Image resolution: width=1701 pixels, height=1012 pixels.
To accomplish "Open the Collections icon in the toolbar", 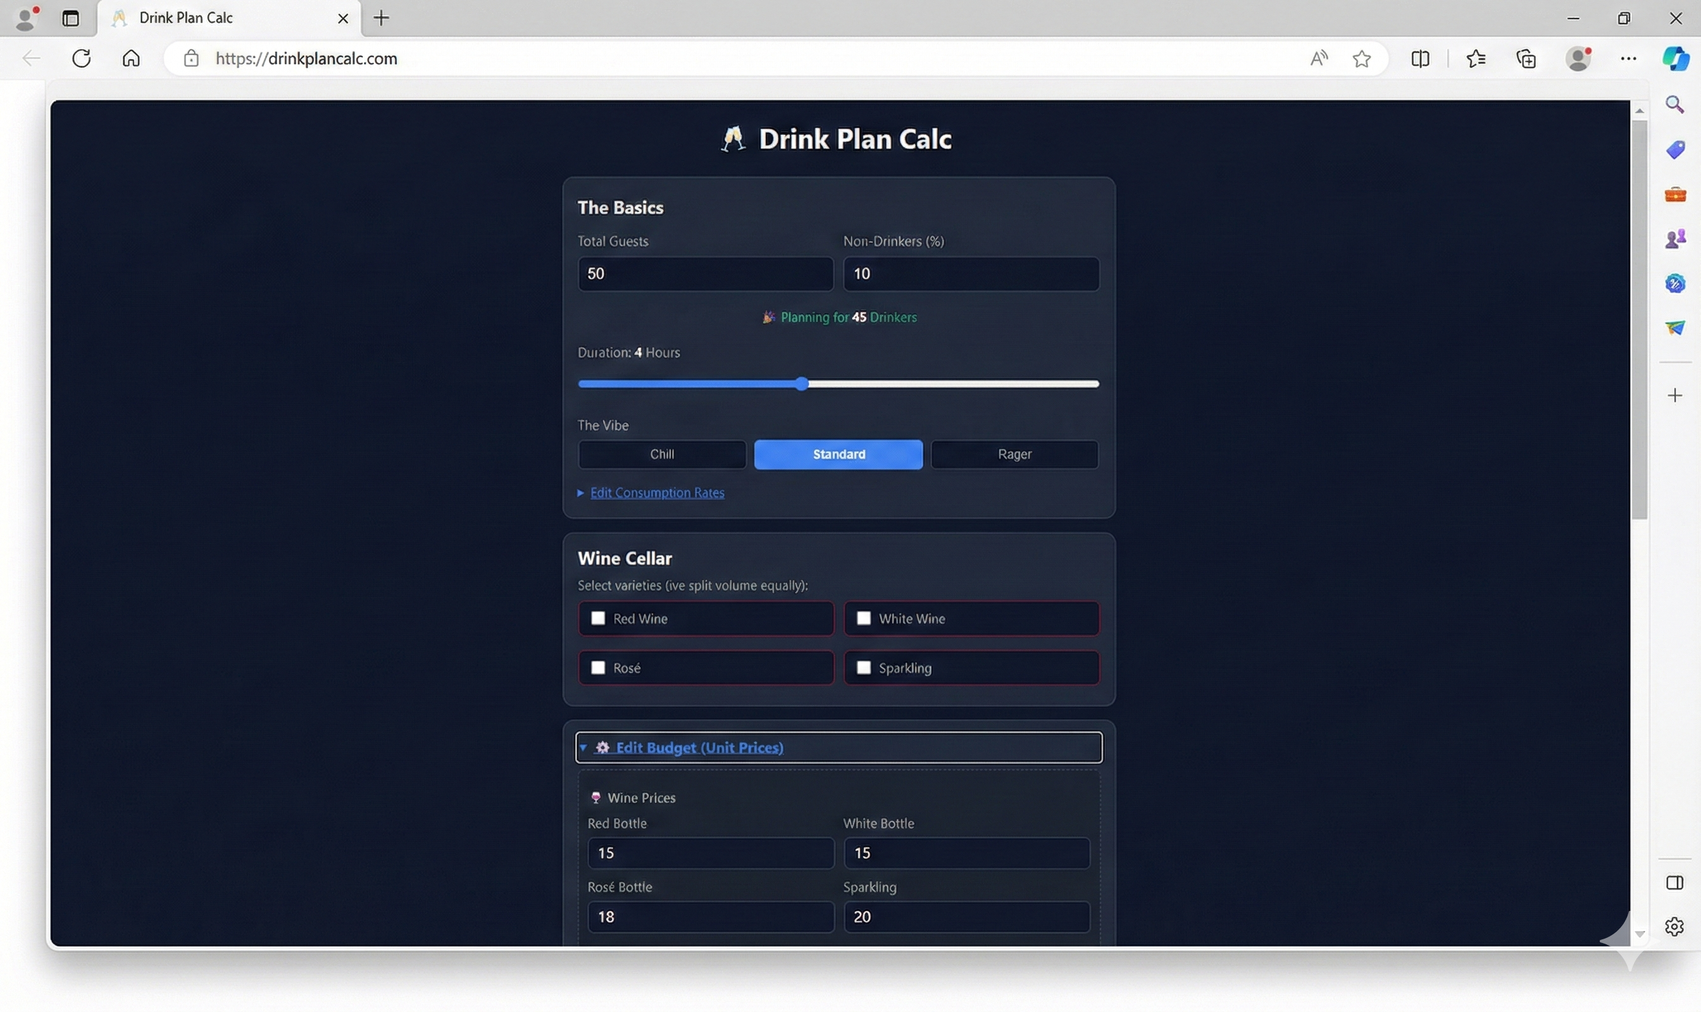I will 1526,59.
